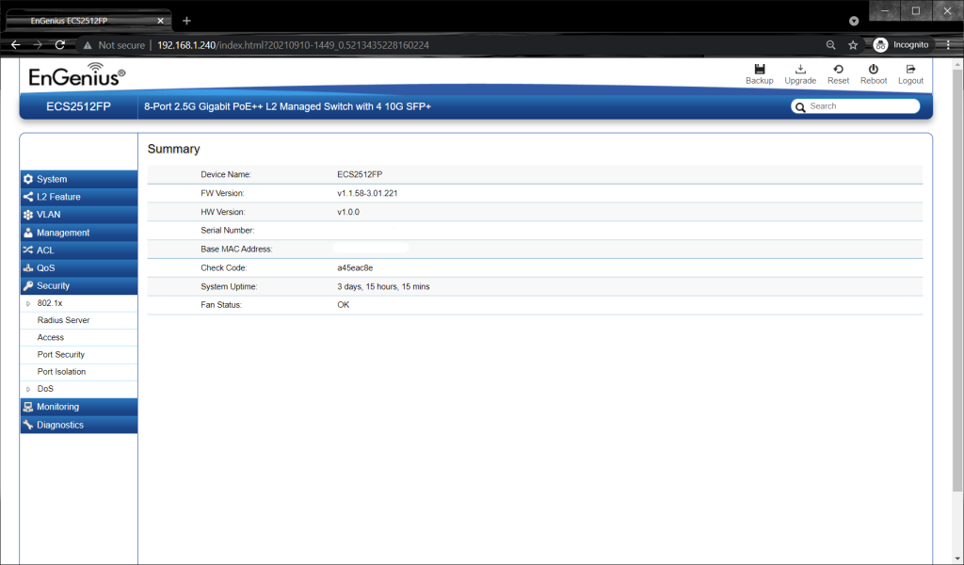Click the L2 Feature share icon

28,197
